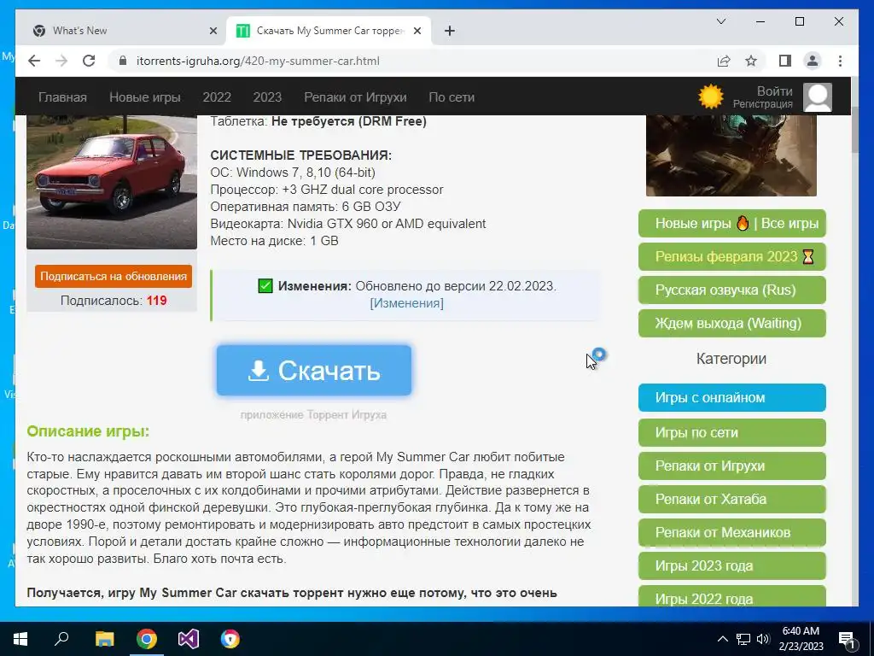Viewport: 874px width, 656px height.
Task: Click the shield app taskbar icon
Action: (230, 639)
